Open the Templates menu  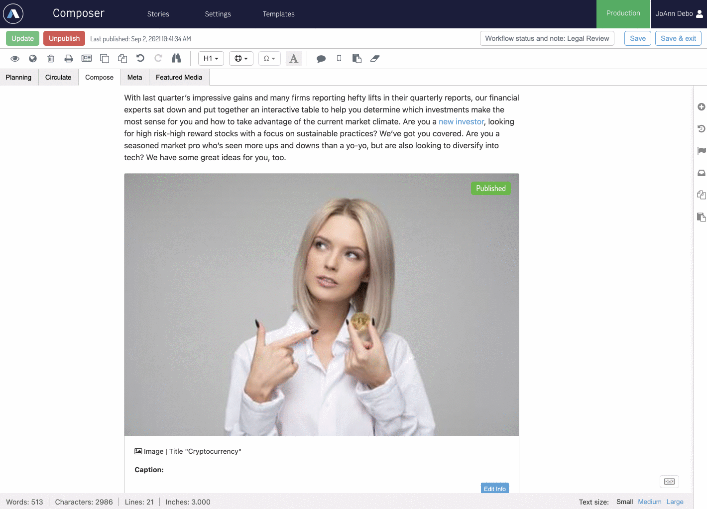coord(279,14)
